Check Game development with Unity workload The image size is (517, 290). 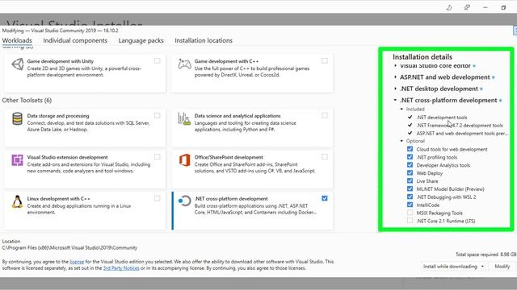pos(158,61)
